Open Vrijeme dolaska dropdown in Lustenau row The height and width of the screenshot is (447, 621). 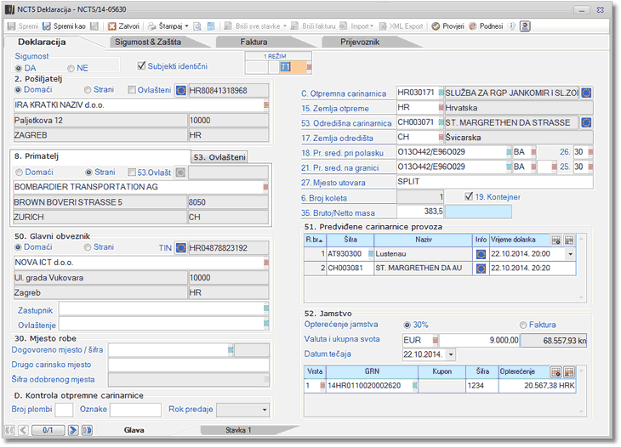(x=571, y=254)
